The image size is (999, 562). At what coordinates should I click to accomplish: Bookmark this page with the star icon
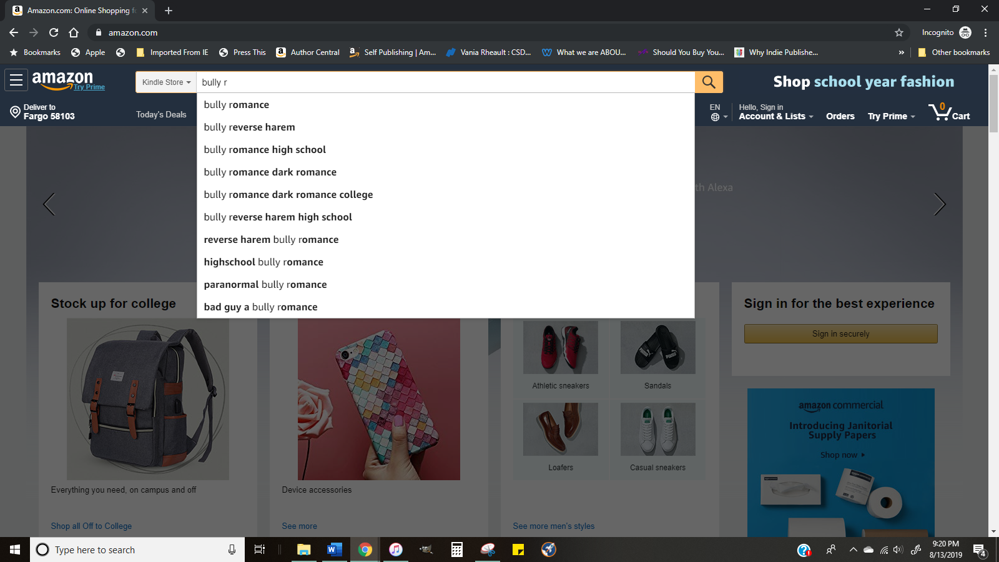[899, 32]
